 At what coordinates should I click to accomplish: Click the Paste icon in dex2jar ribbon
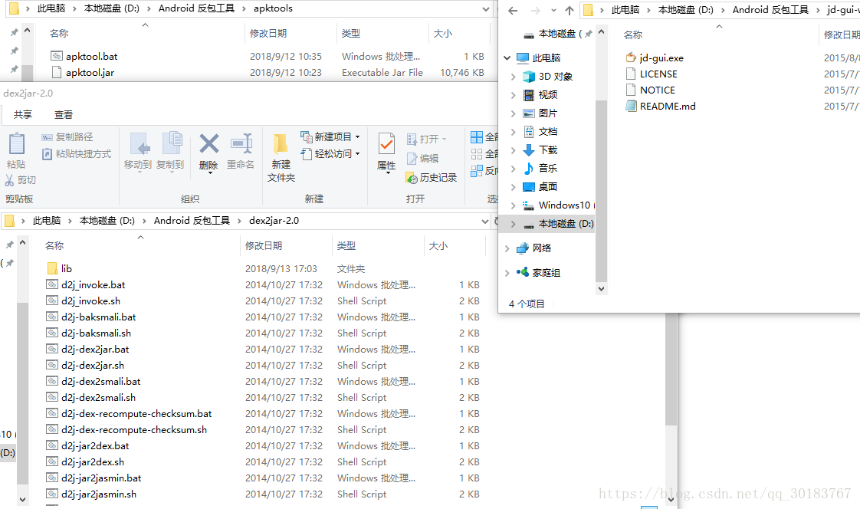click(16, 143)
